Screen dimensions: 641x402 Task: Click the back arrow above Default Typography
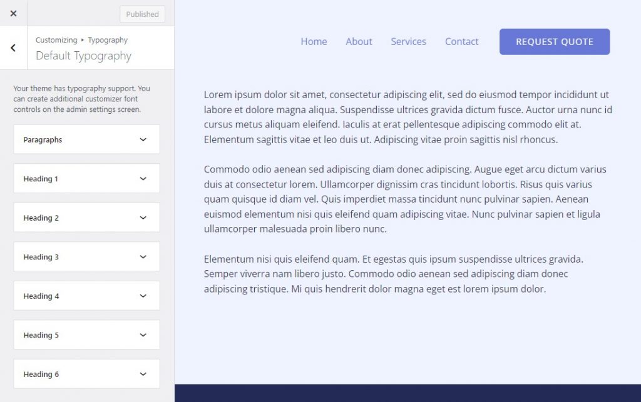[13, 48]
